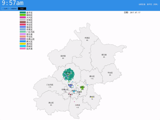Select 密云县 district label on the map

pos(104,55)
